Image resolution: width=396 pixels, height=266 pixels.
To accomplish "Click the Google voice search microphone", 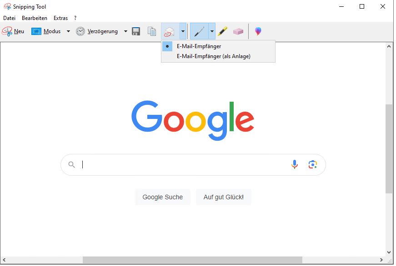I will pyautogui.click(x=295, y=165).
